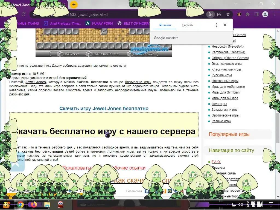
Task: Click the translate icon in the address bar
Action: [210, 14]
